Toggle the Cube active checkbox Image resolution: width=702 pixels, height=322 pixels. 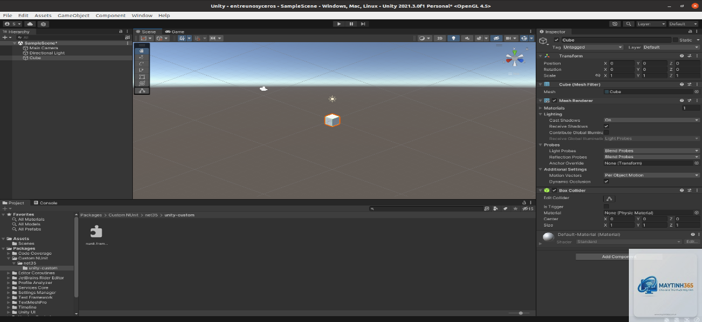point(556,40)
